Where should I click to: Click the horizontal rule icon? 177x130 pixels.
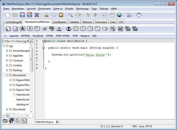tap(76, 28)
